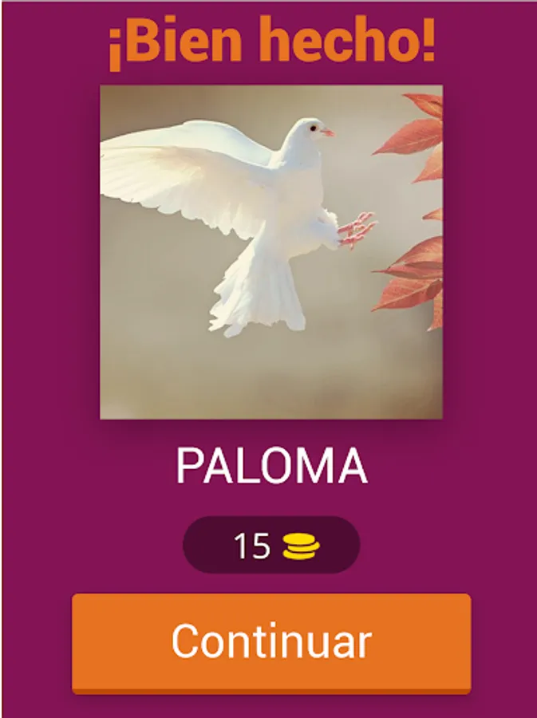This screenshot has height=718, width=537.
Task: Click the dove's pink feet
Action: (x=357, y=230)
